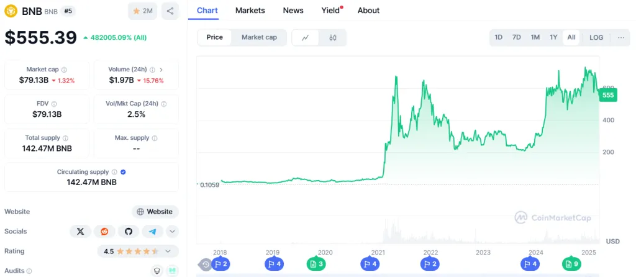Open the X (Twitter) social link
The image size is (636, 277).
click(x=80, y=231)
